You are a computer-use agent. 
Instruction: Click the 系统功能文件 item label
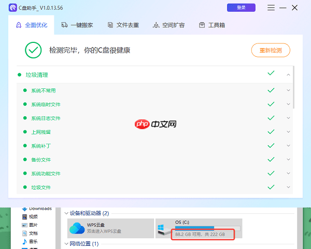46,174
